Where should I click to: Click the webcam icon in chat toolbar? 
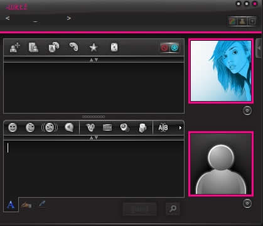pyautogui.click(x=124, y=127)
